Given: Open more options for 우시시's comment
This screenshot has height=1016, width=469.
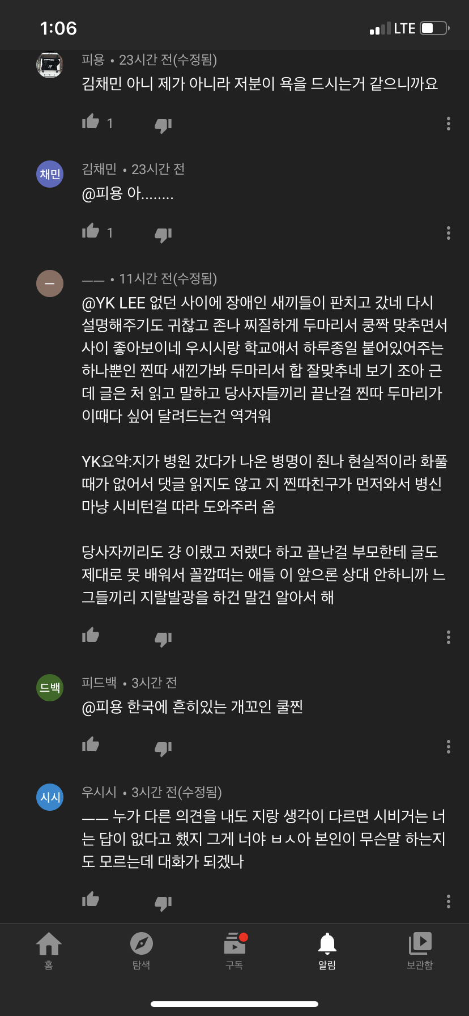Looking at the screenshot, I should (448, 901).
